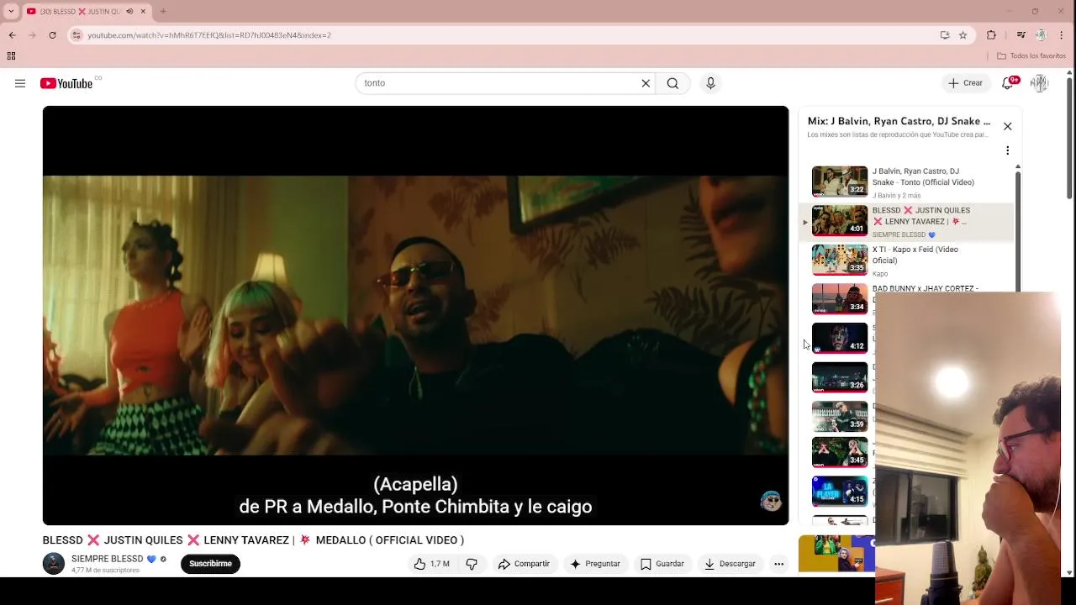Click the Crear button
This screenshot has width=1076, height=605.
(x=965, y=83)
